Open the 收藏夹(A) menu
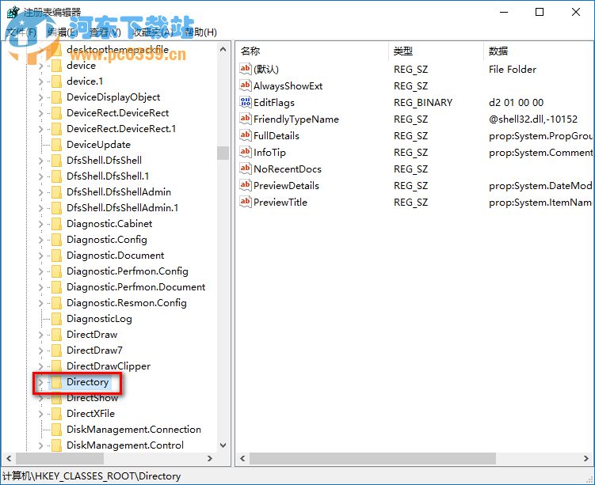 pyautogui.click(x=153, y=32)
